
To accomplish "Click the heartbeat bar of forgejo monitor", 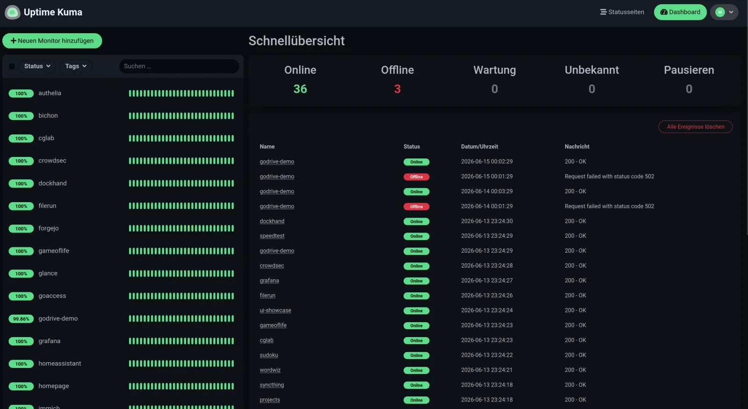I will coord(181,228).
